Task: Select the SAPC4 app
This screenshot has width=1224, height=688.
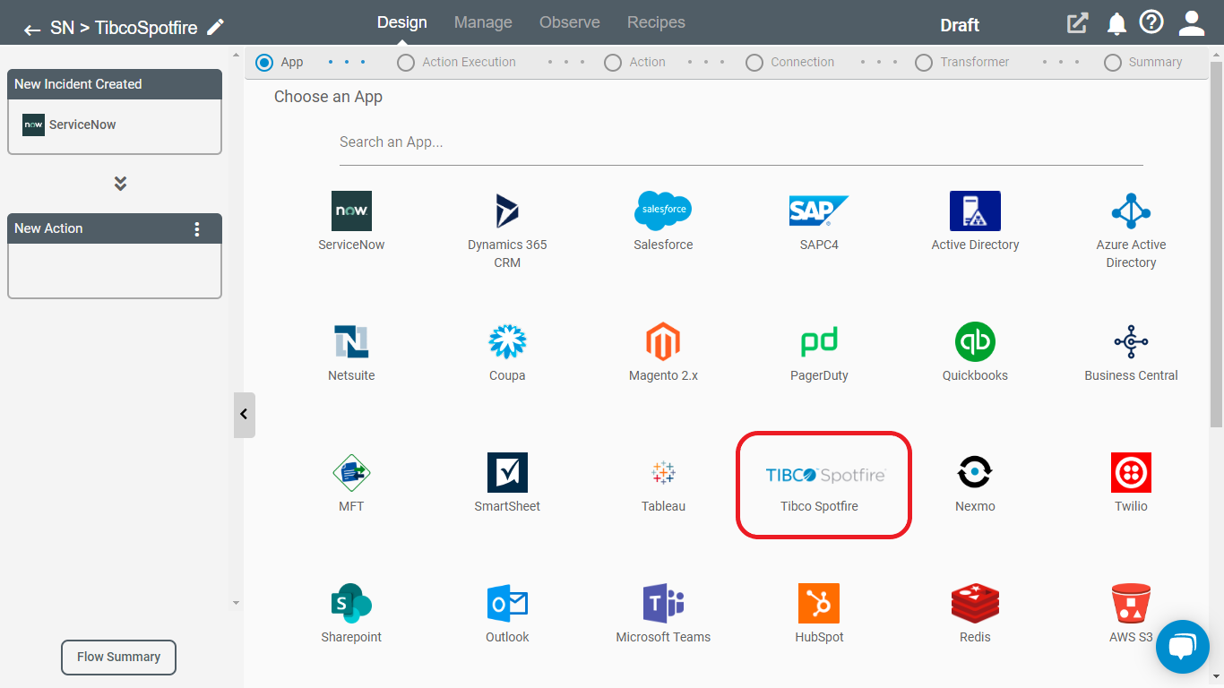Action: 819,211
